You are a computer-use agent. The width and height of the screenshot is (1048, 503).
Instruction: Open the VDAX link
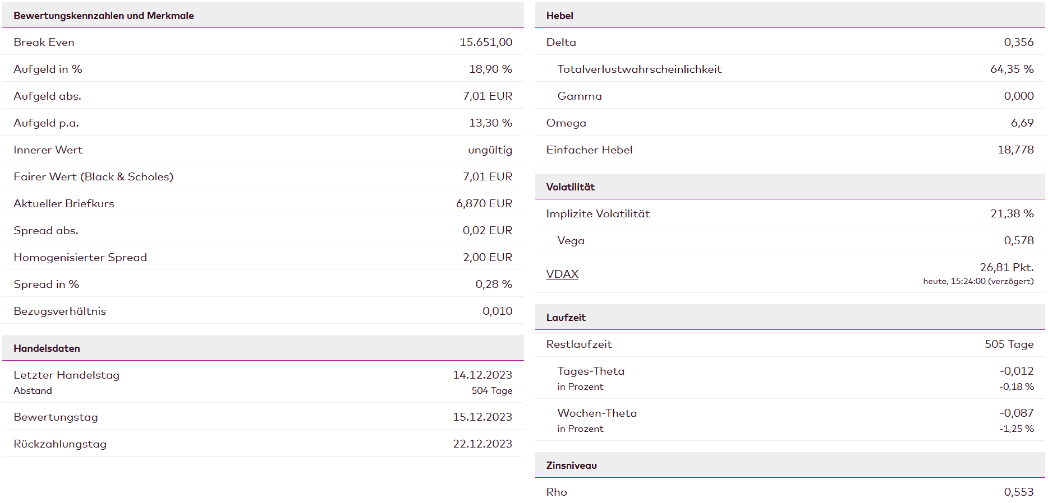tap(562, 274)
